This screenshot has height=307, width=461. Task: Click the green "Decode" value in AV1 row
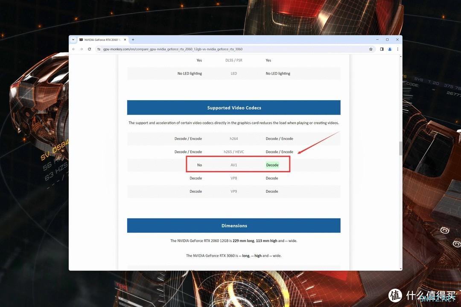(x=272, y=165)
